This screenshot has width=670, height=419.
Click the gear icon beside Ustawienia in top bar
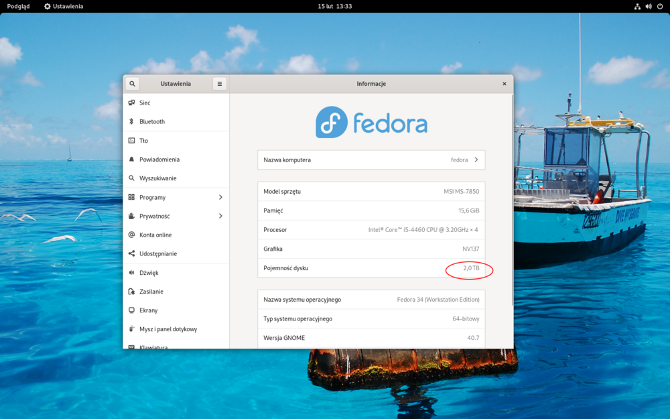(x=48, y=7)
